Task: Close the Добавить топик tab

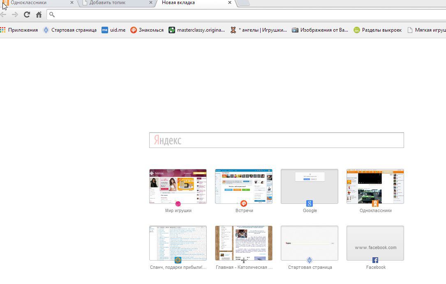Action: 151,2
